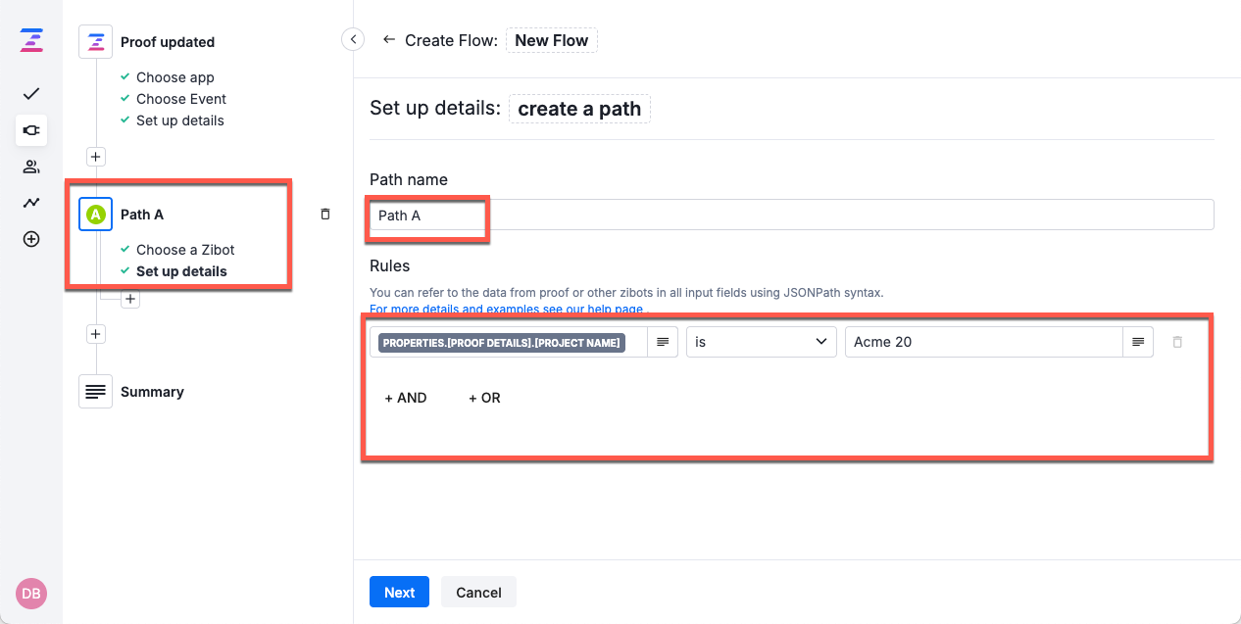Select the Set up details step under Path A
This screenshot has width=1241, height=624.
point(180,270)
